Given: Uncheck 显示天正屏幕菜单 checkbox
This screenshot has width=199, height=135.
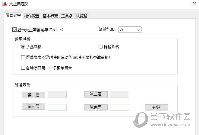Looking at the screenshot, I should coord(15,30).
